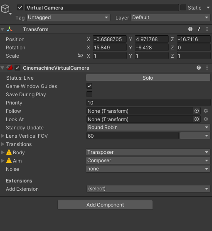Click the Scale X value field

pos(110,56)
